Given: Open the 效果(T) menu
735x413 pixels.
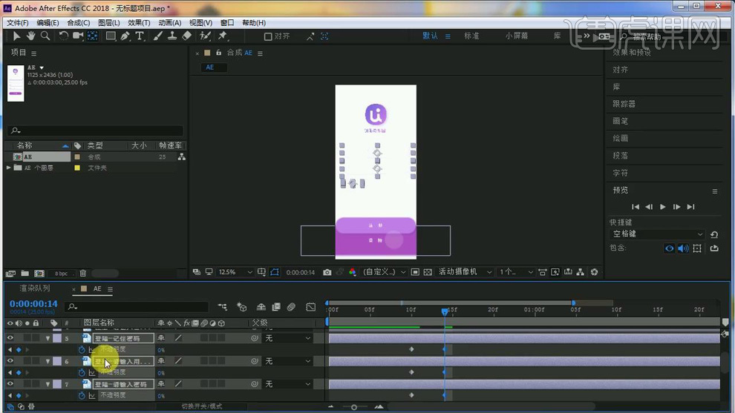Looking at the screenshot, I should point(139,23).
